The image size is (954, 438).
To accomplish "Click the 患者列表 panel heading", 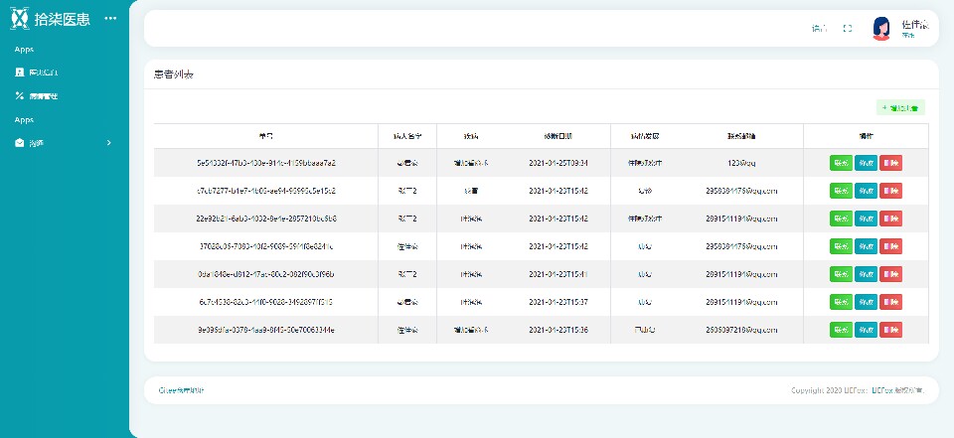I will (x=174, y=74).
